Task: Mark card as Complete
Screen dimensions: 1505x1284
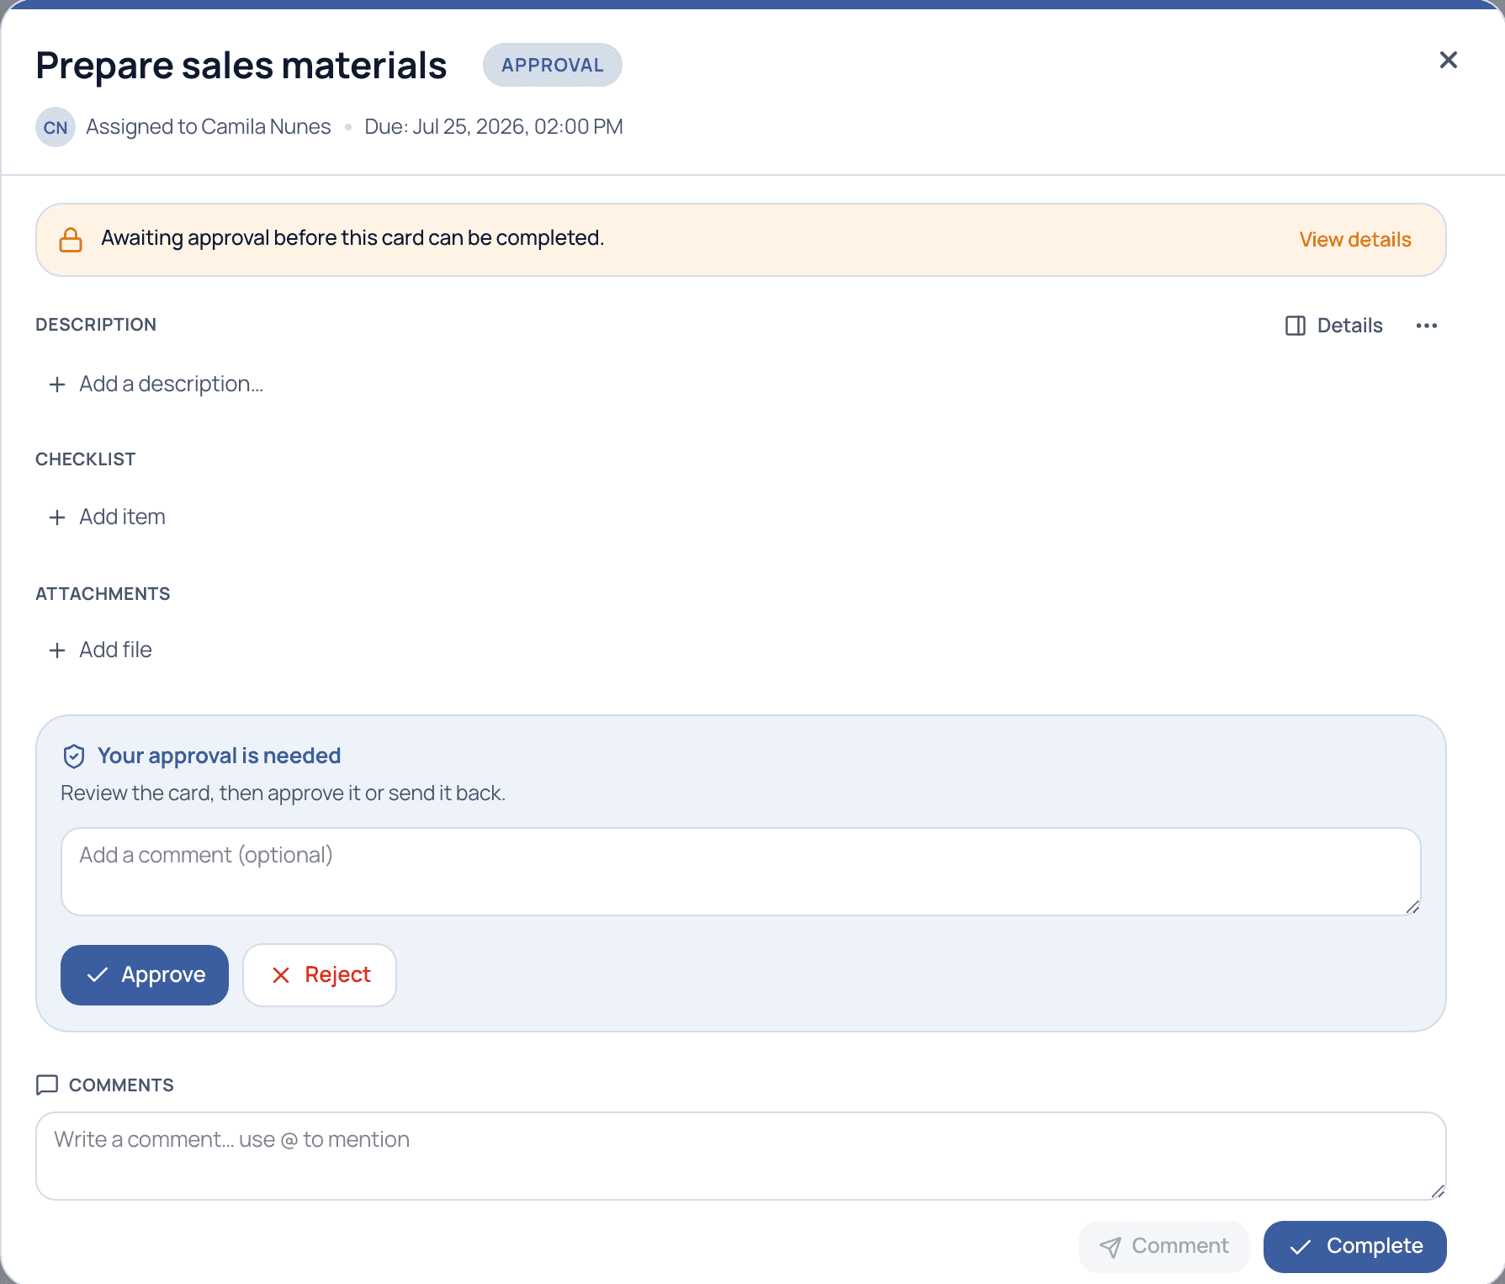Action: [x=1355, y=1246]
